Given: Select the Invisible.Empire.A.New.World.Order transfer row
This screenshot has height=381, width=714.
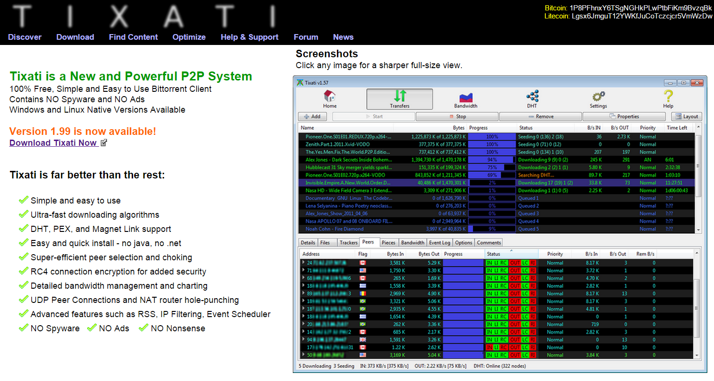Looking at the screenshot, I should point(496,183).
